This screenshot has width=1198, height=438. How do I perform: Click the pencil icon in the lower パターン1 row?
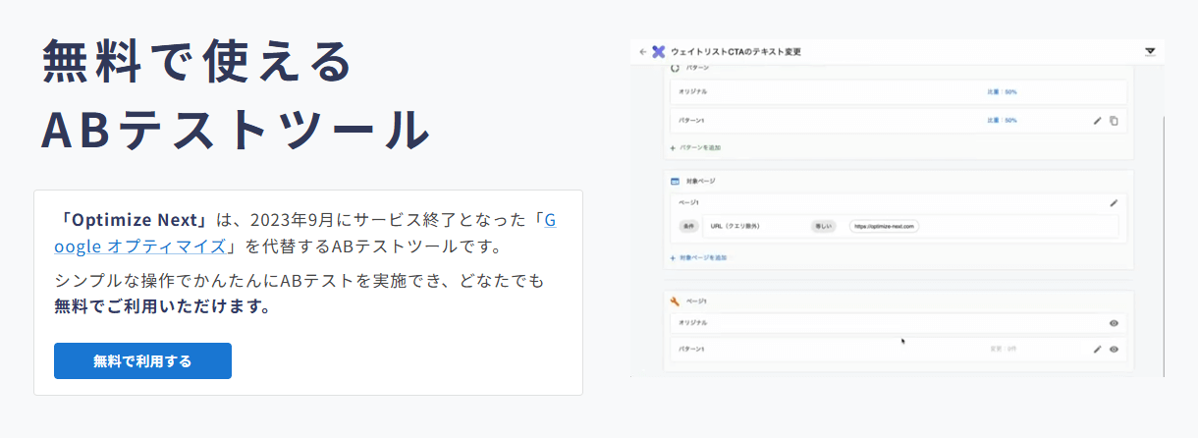[x=1098, y=349]
